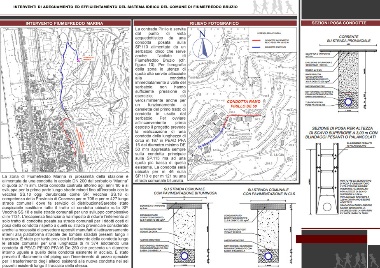
Task: Click the Fiumefreddo Marina map thumbnail
Action: coord(65,100)
